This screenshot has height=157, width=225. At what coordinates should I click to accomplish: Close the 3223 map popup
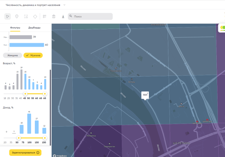click(x=148, y=92)
